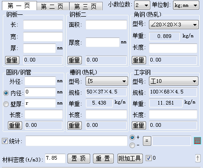Click the 置顶 button
203x168 pixels.
79,158
